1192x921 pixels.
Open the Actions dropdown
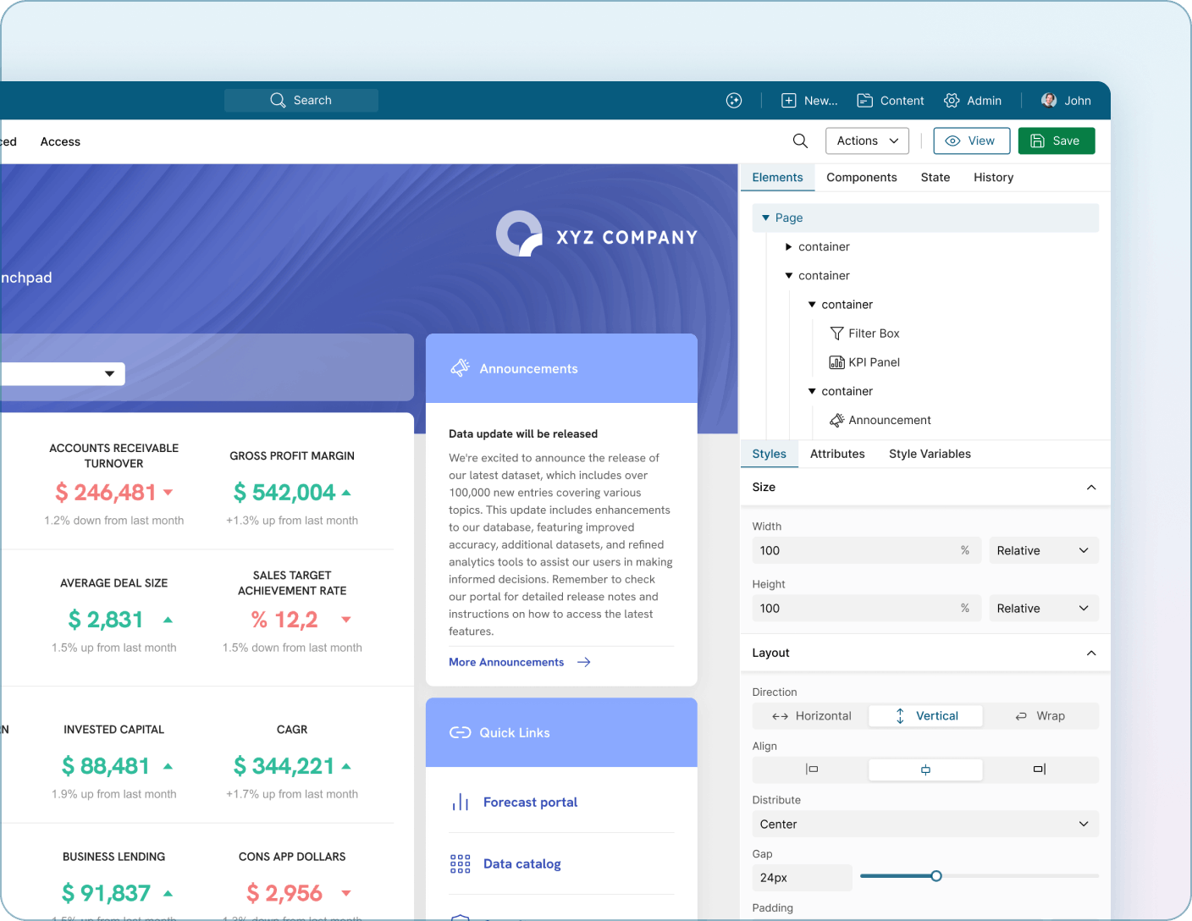(867, 141)
